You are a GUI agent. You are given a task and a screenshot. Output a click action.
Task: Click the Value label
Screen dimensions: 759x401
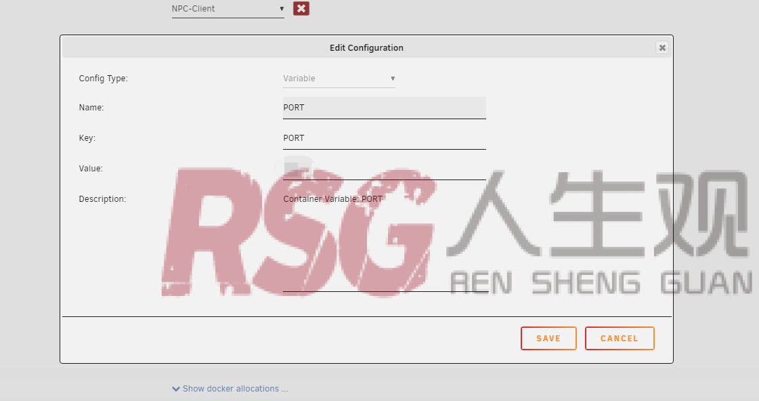(91, 169)
